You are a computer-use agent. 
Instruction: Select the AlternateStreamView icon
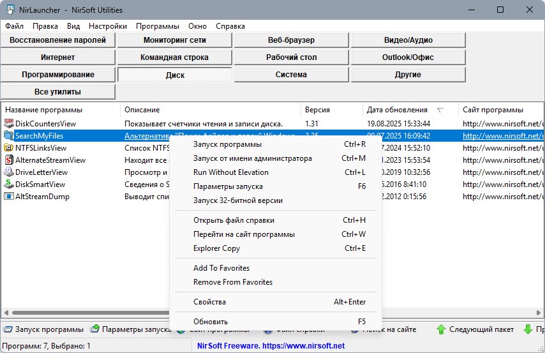[9, 160]
